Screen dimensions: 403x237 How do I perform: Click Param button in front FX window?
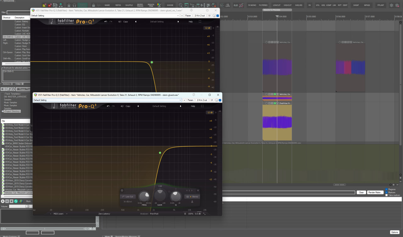point(190,100)
